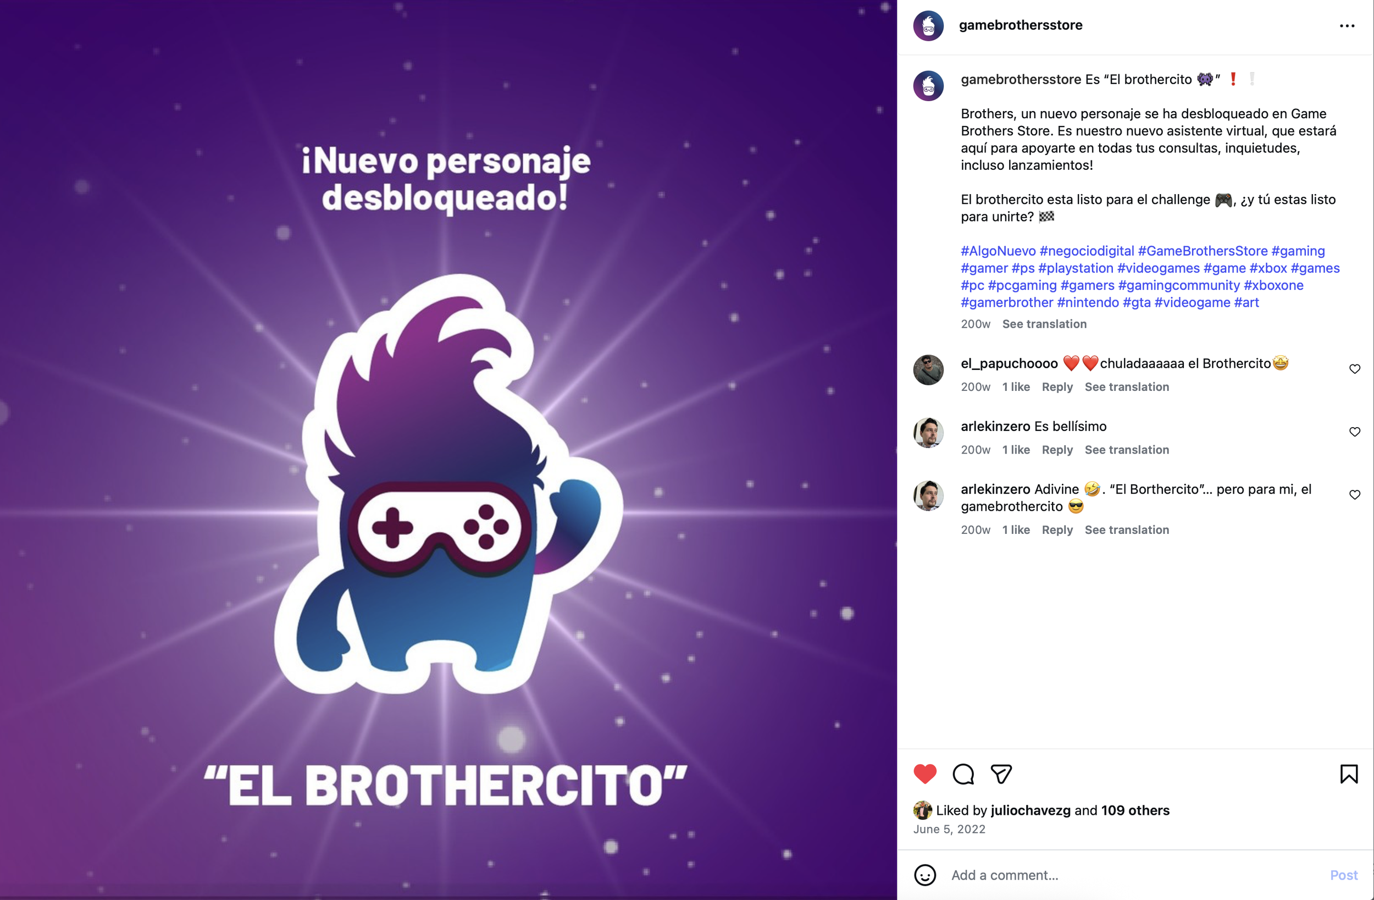Share post via paper plane icon
The width and height of the screenshot is (1374, 900).
point(1001,774)
